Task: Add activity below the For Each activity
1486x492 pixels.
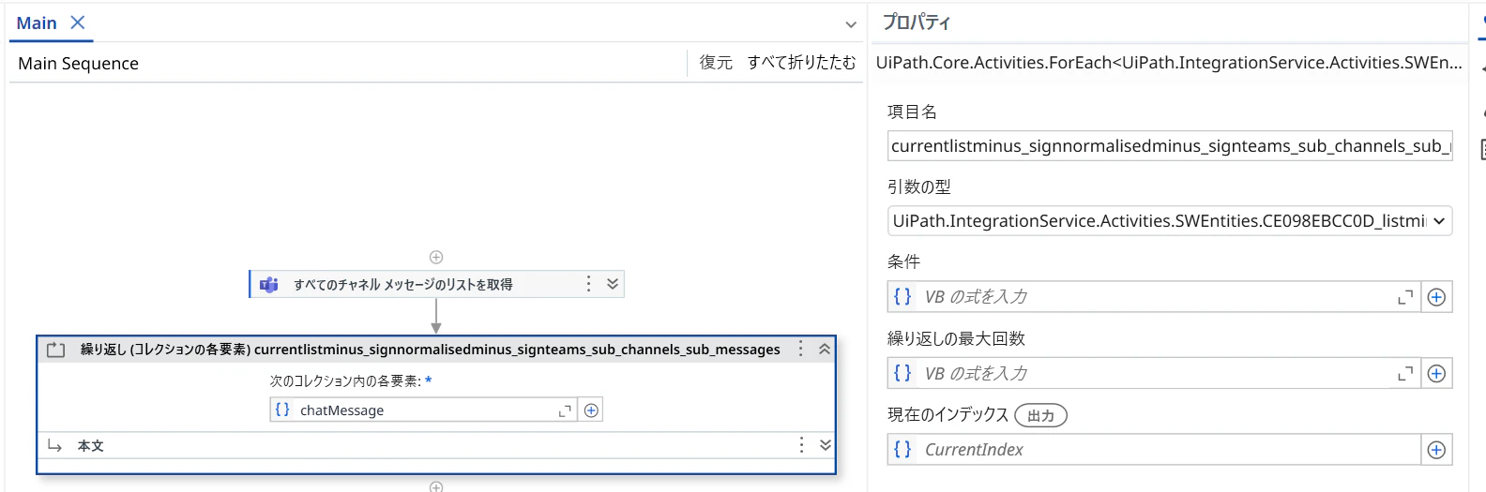Action: 436,486
